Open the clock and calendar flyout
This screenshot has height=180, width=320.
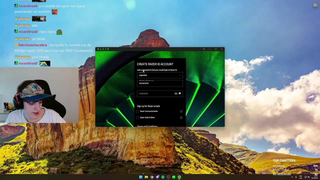pos(314,177)
